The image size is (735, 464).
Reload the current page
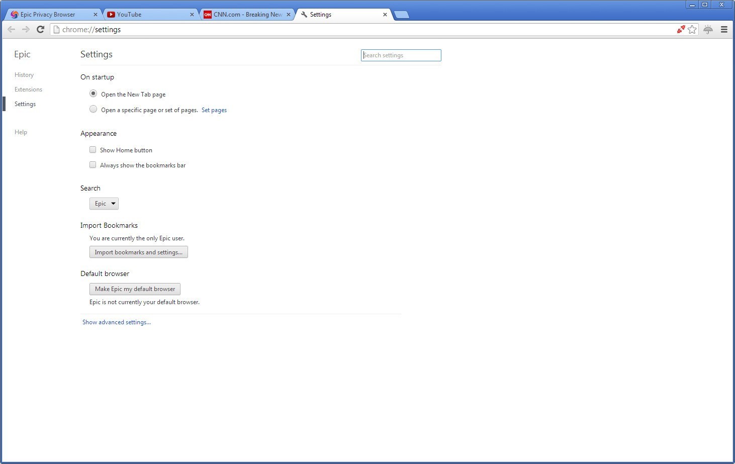(41, 29)
